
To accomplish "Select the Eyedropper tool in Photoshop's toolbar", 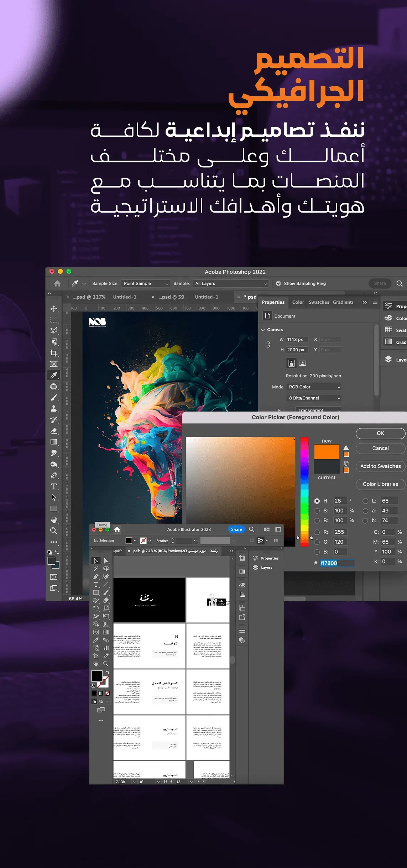I will point(54,375).
